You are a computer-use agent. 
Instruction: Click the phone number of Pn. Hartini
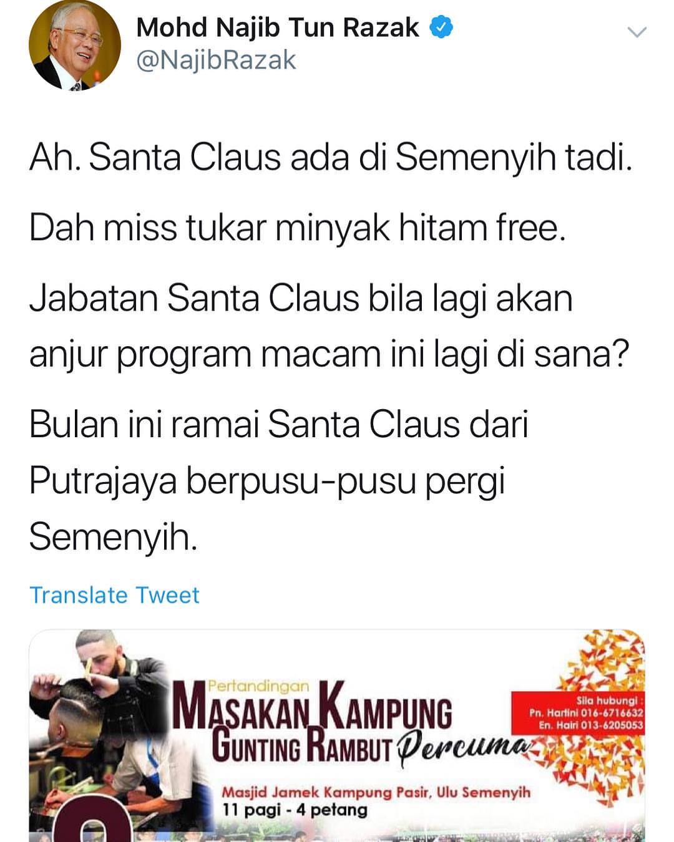coord(612,713)
